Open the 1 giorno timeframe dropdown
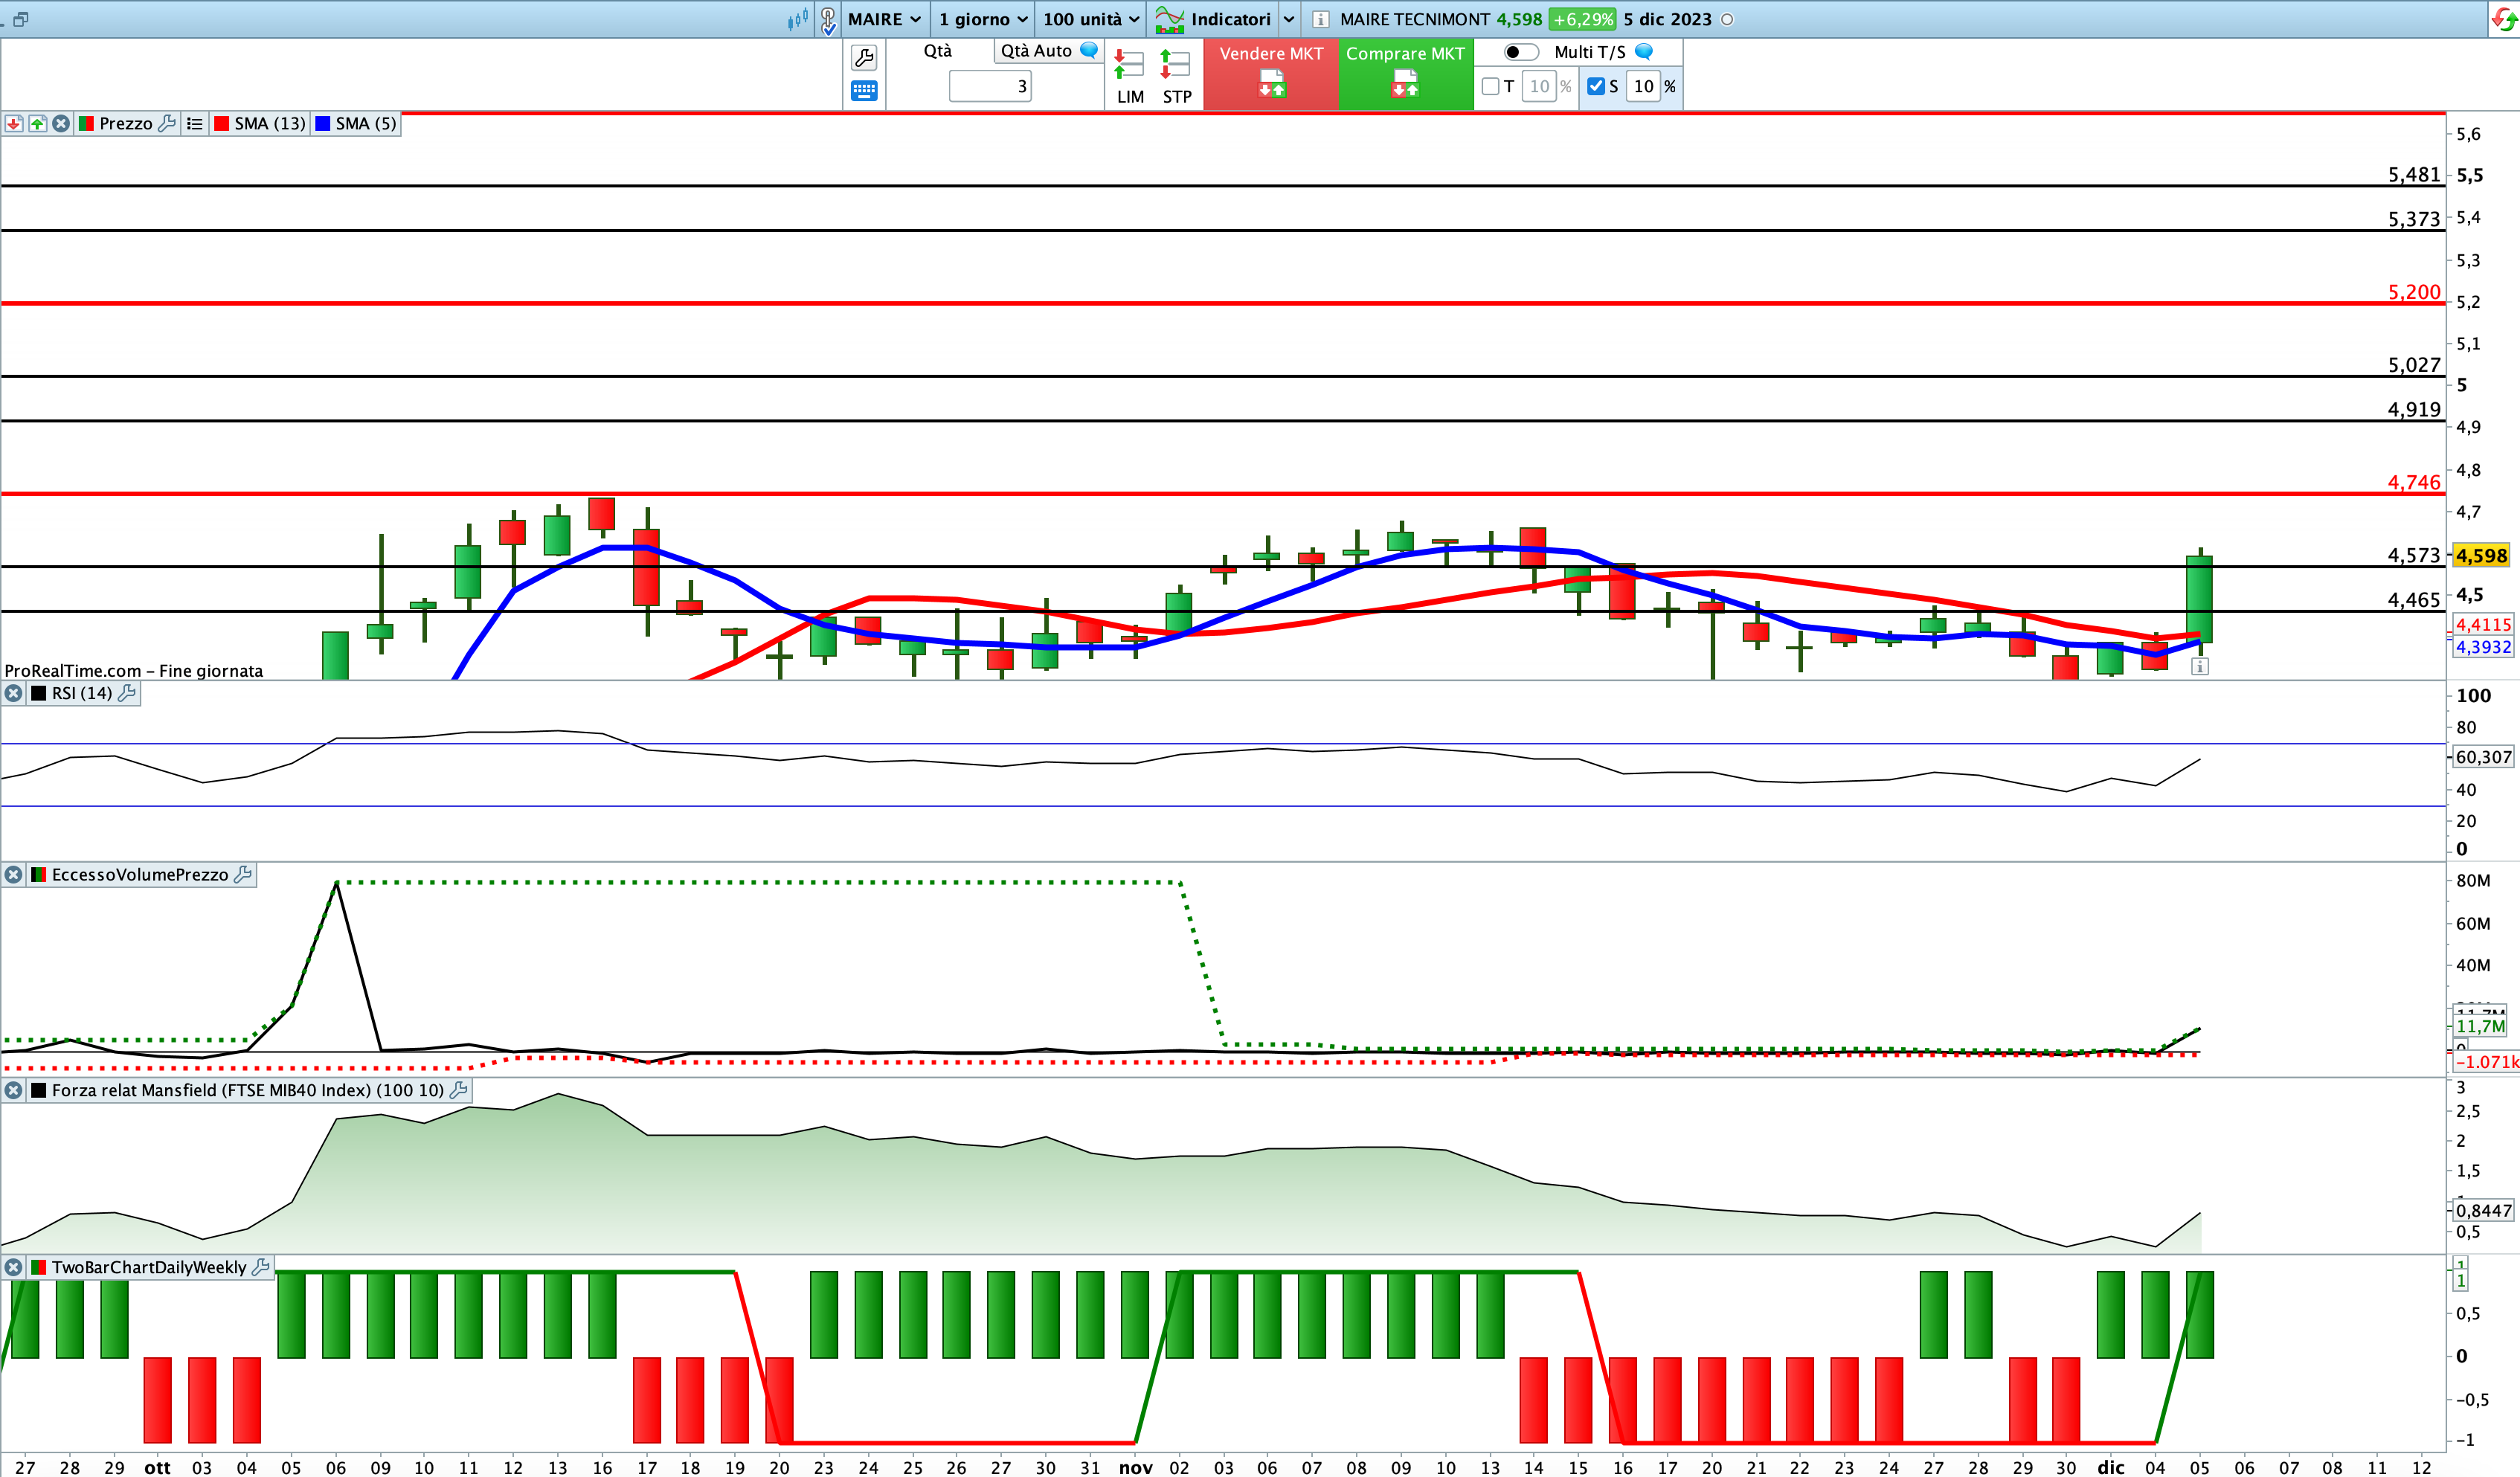 [983, 19]
